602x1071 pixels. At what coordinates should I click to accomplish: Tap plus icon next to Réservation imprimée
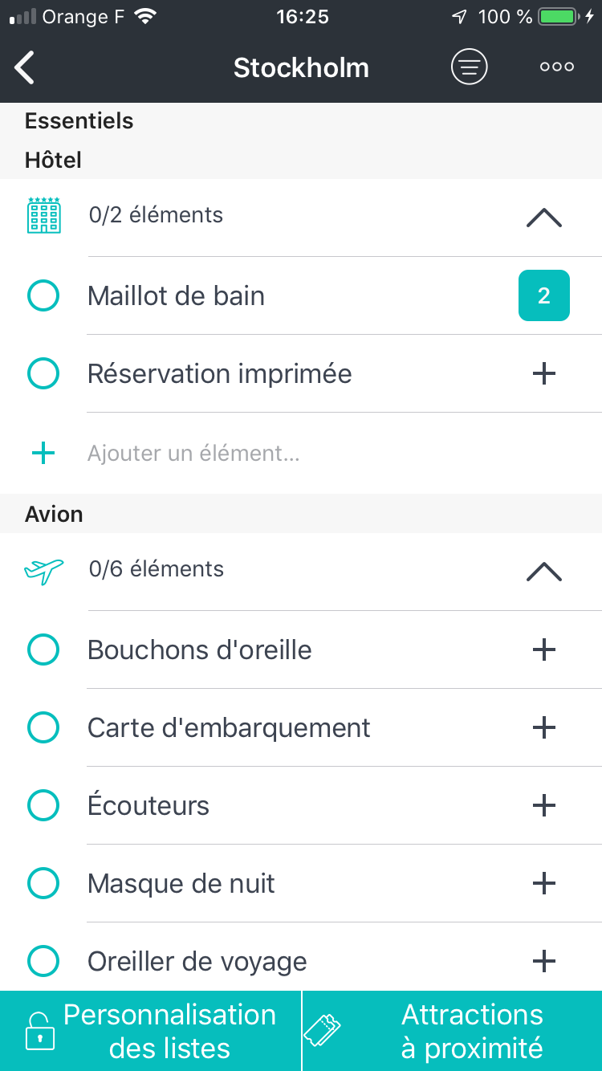click(544, 373)
